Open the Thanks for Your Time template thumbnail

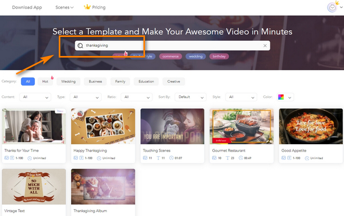[x=34, y=126]
